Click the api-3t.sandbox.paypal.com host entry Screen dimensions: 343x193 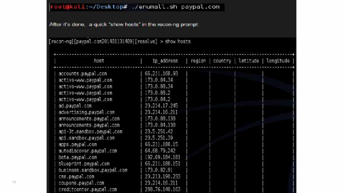tap(90, 132)
